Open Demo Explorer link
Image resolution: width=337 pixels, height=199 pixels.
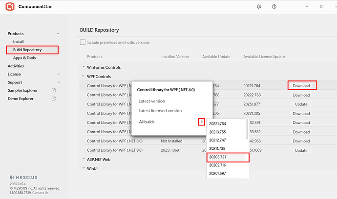[x=21, y=99]
